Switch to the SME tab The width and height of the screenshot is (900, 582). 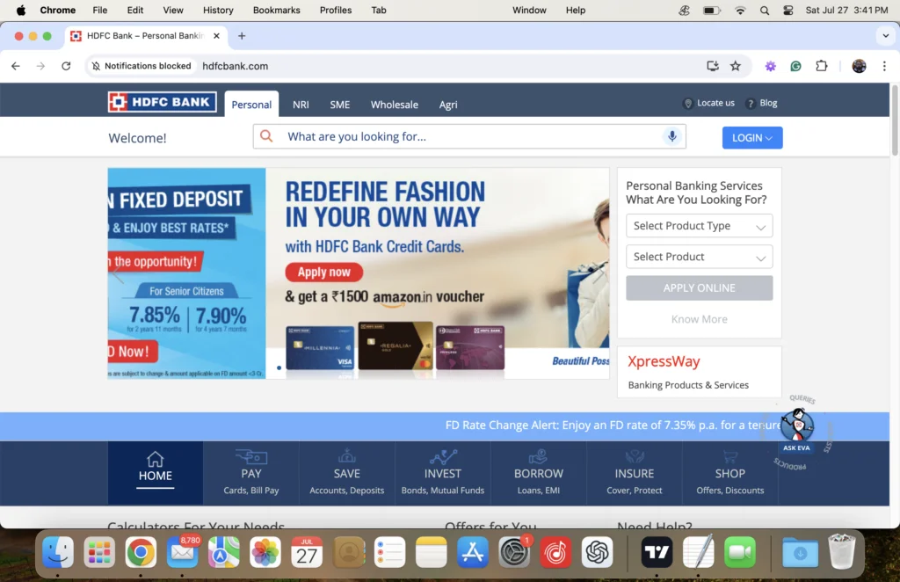click(x=340, y=105)
